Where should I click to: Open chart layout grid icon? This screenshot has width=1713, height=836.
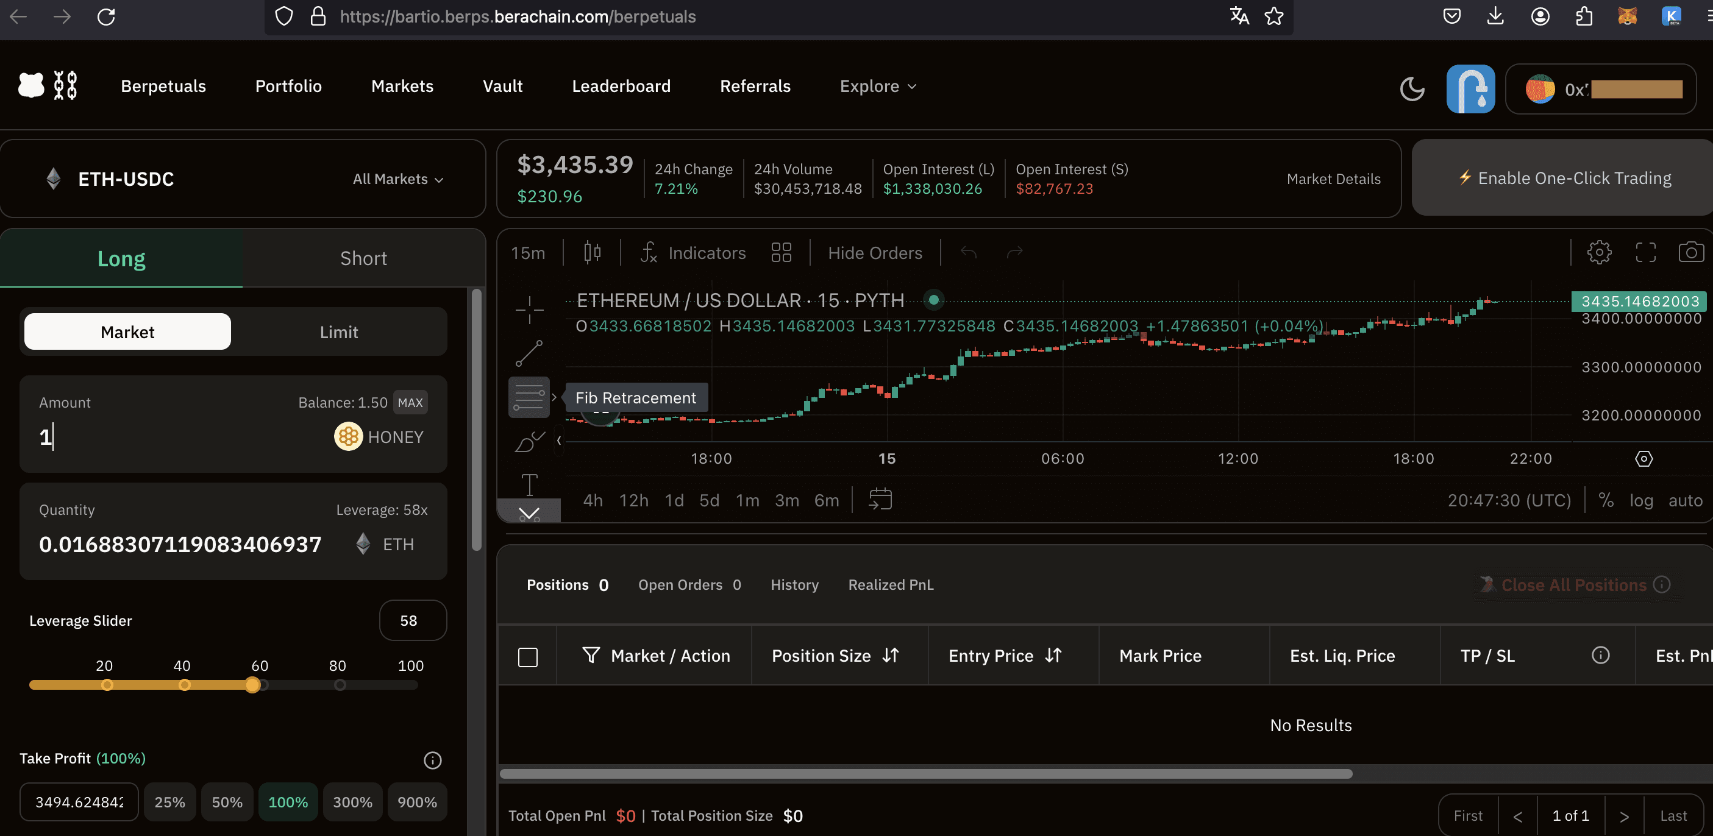(781, 252)
